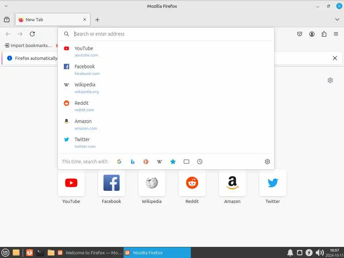Save page to Pocket

[299, 34]
